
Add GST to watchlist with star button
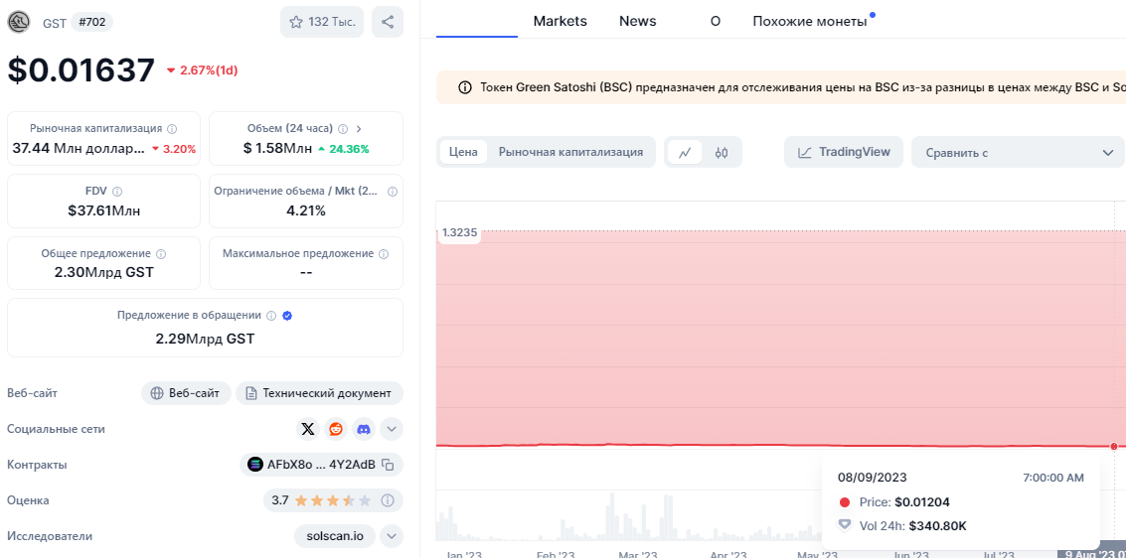[x=322, y=22]
